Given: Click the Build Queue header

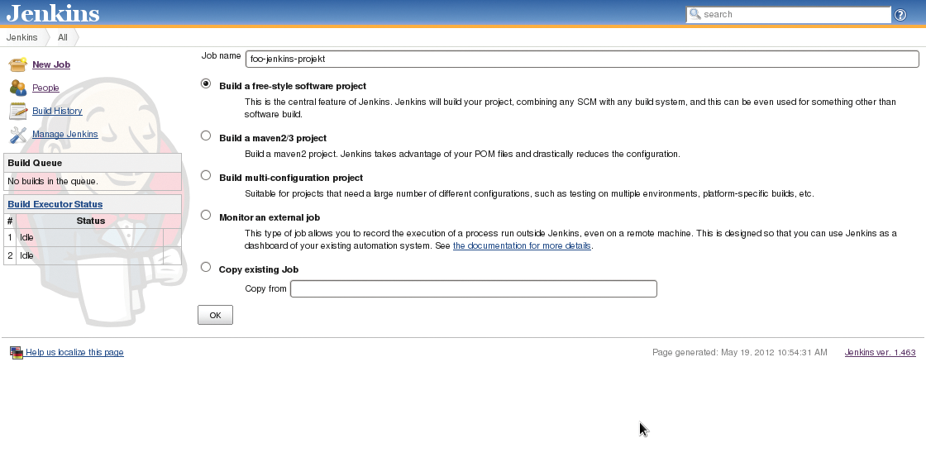Looking at the screenshot, I should (x=93, y=163).
